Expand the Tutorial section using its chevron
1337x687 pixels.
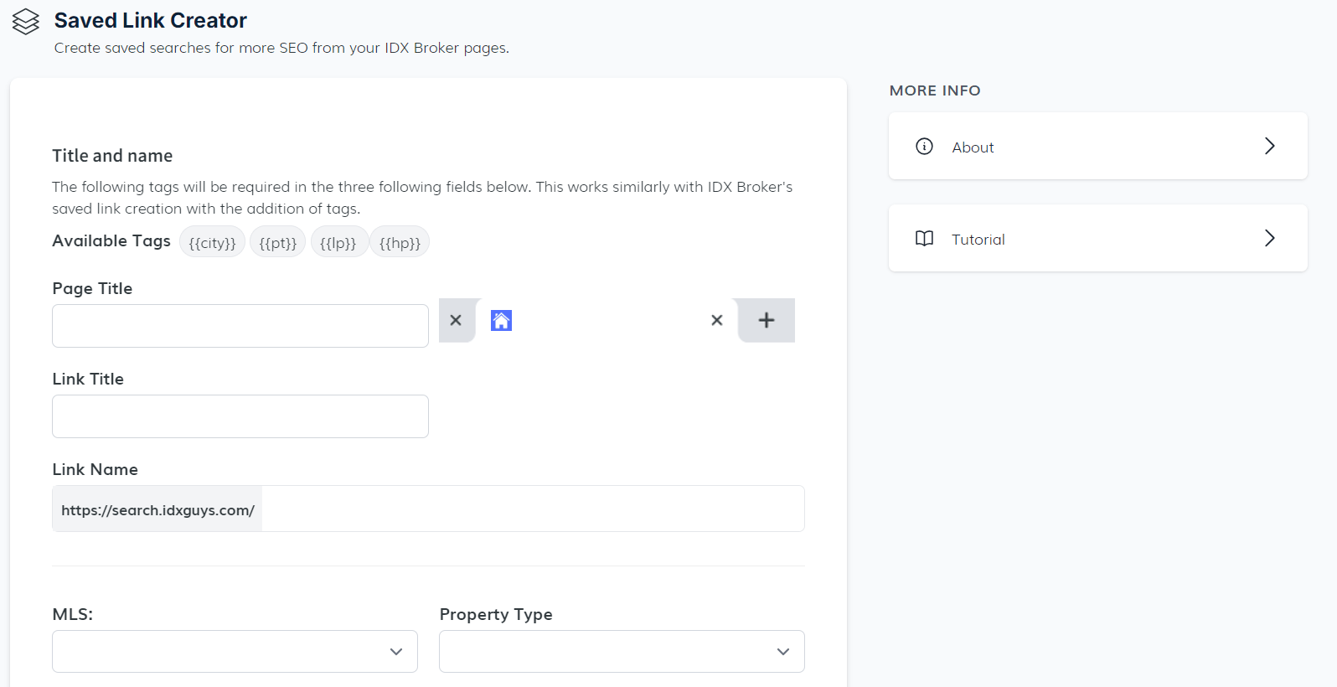pyautogui.click(x=1269, y=239)
